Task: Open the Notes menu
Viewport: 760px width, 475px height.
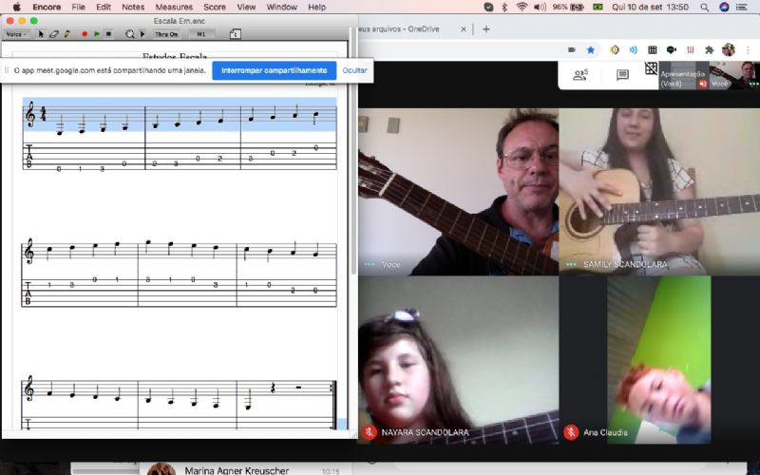Action: pos(133,8)
